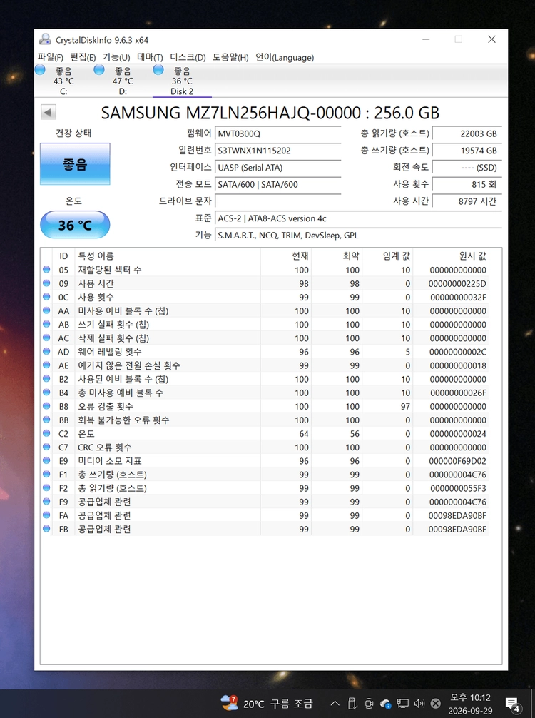The height and width of the screenshot is (718, 535).
Task: Click raw value 00000000225D
Action: coord(457,284)
